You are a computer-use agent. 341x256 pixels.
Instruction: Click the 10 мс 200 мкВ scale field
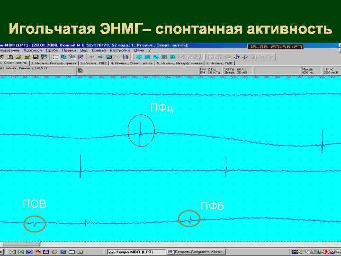(332, 71)
